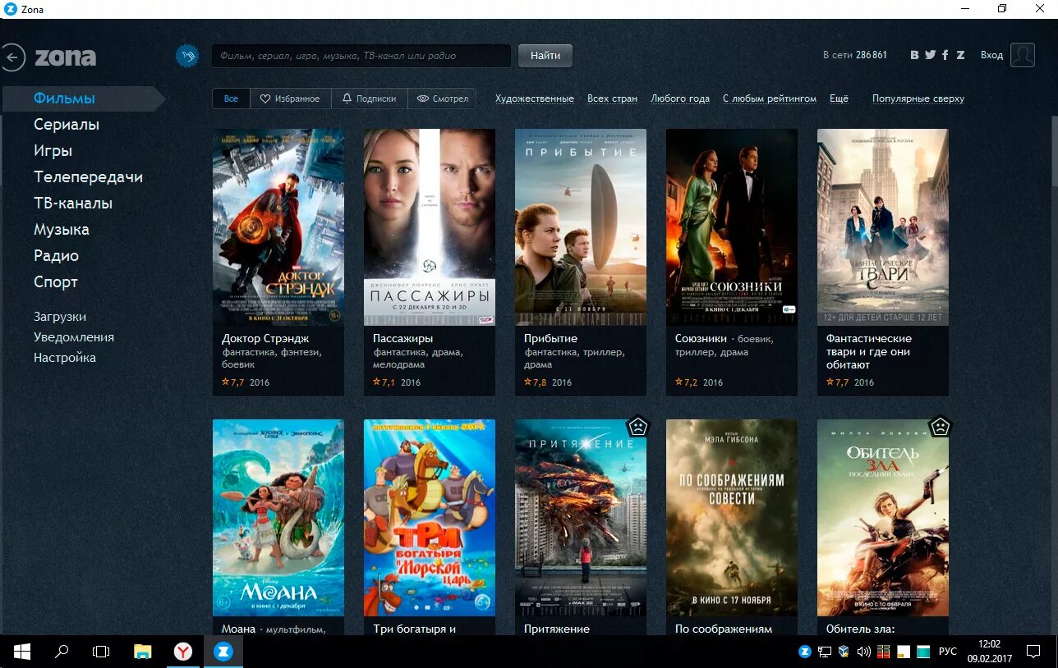Open Уведомления notifications
The width and height of the screenshot is (1058, 668).
click(x=74, y=337)
